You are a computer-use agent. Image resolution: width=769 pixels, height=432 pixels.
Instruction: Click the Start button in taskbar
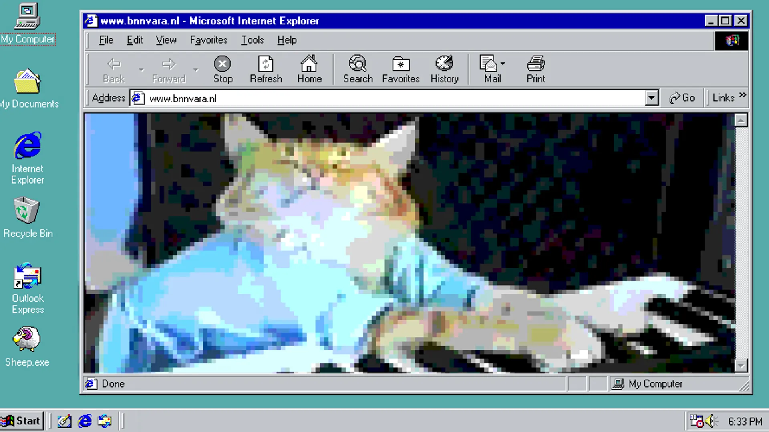coord(22,421)
